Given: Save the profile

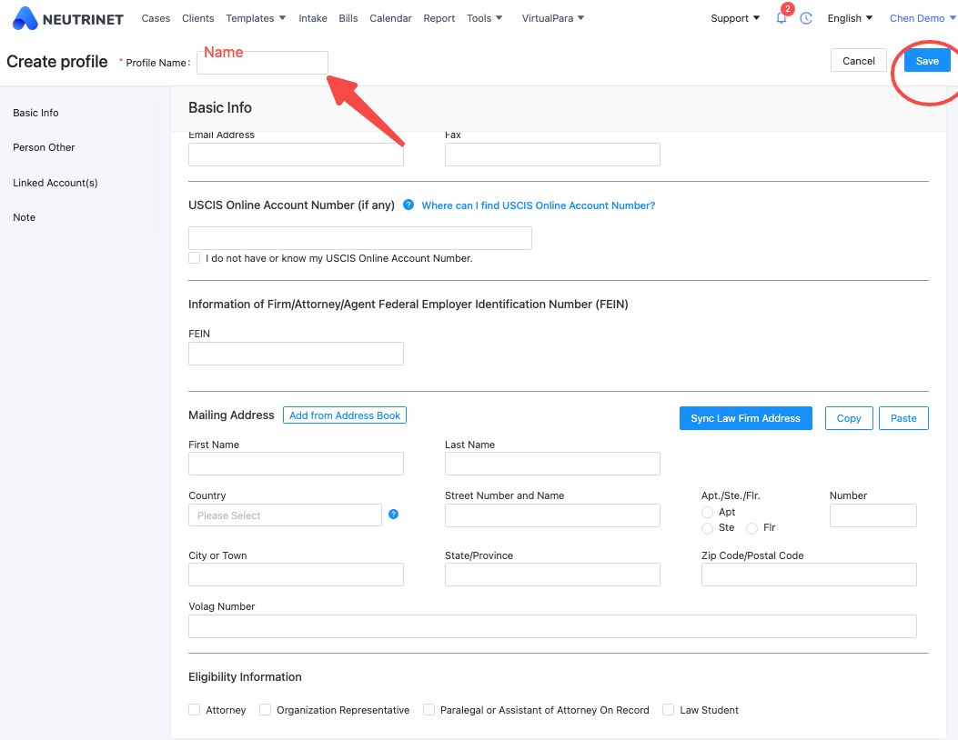Looking at the screenshot, I should [927, 61].
